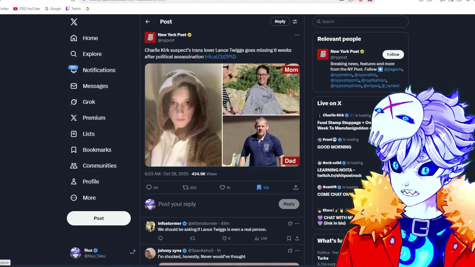Like the post with 1K likes
The image size is (475, 267).
coord(225,188)
